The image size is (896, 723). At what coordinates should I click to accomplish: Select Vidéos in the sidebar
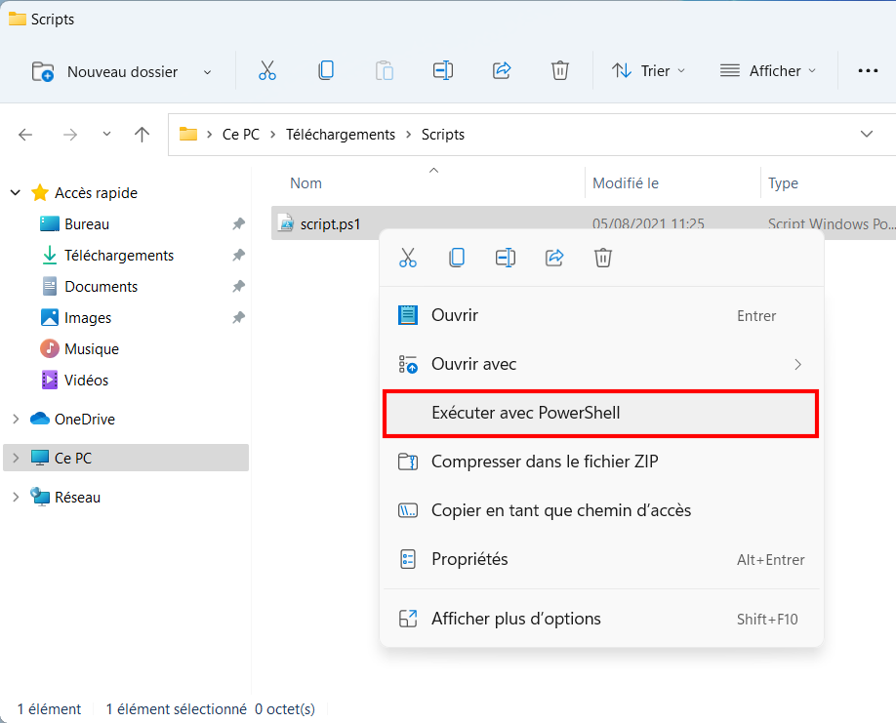(86, 381)
